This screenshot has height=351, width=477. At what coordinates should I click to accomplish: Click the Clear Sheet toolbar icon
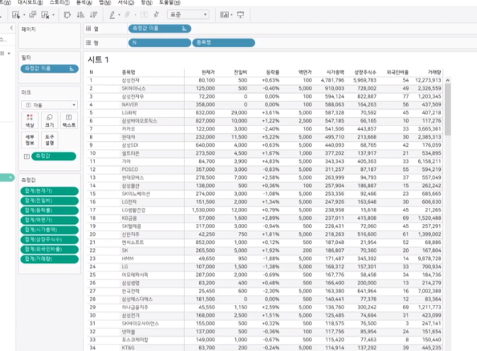click(45, 15)
